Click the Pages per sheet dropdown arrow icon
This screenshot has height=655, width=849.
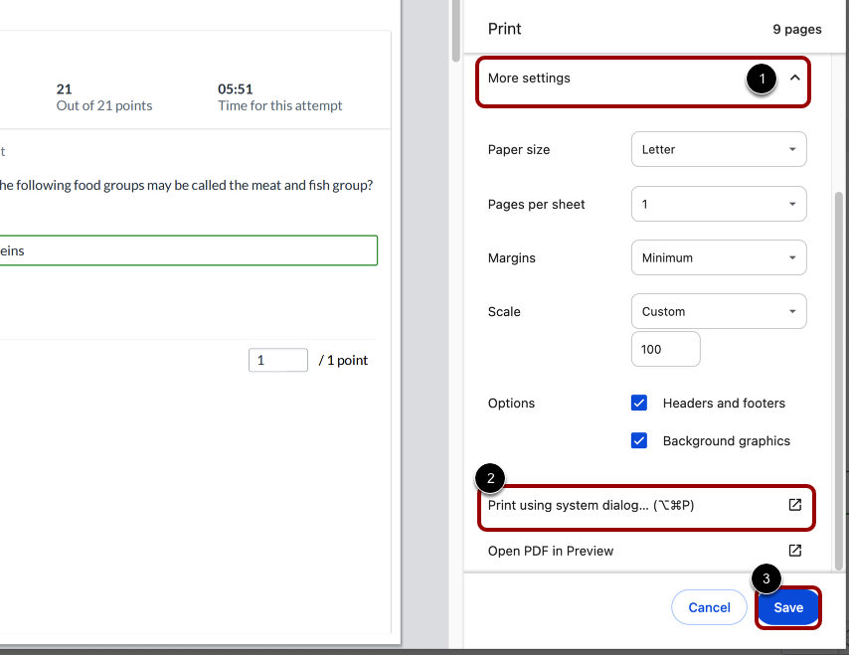coord(793,204)
